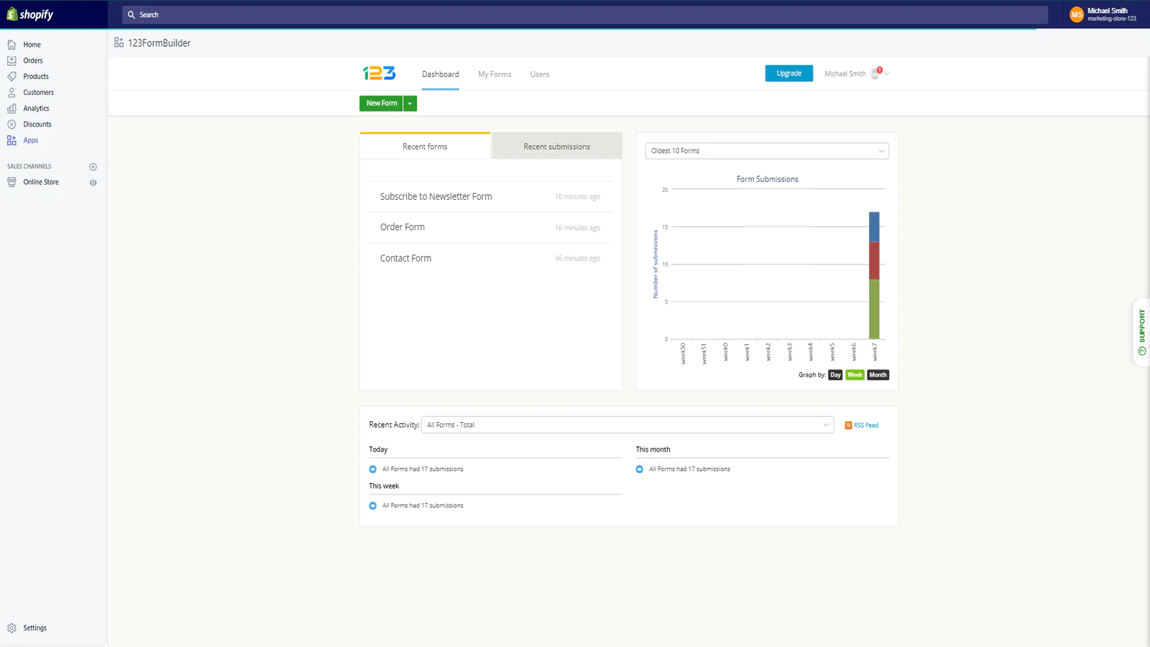The width and height of the screenshot is (1150, 647).
Task: Open the Customers person icon
Action: pos(11,92)
